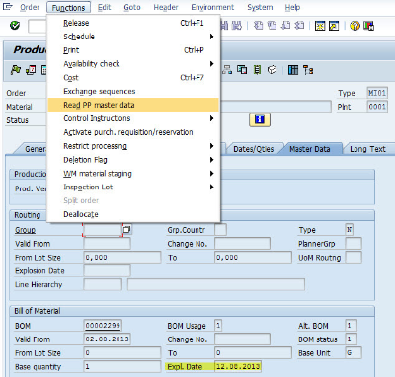The height and width of the screenshot is (377, 395).
Task: Switch to the Dates/Qties tab
Action: (254, 149)
